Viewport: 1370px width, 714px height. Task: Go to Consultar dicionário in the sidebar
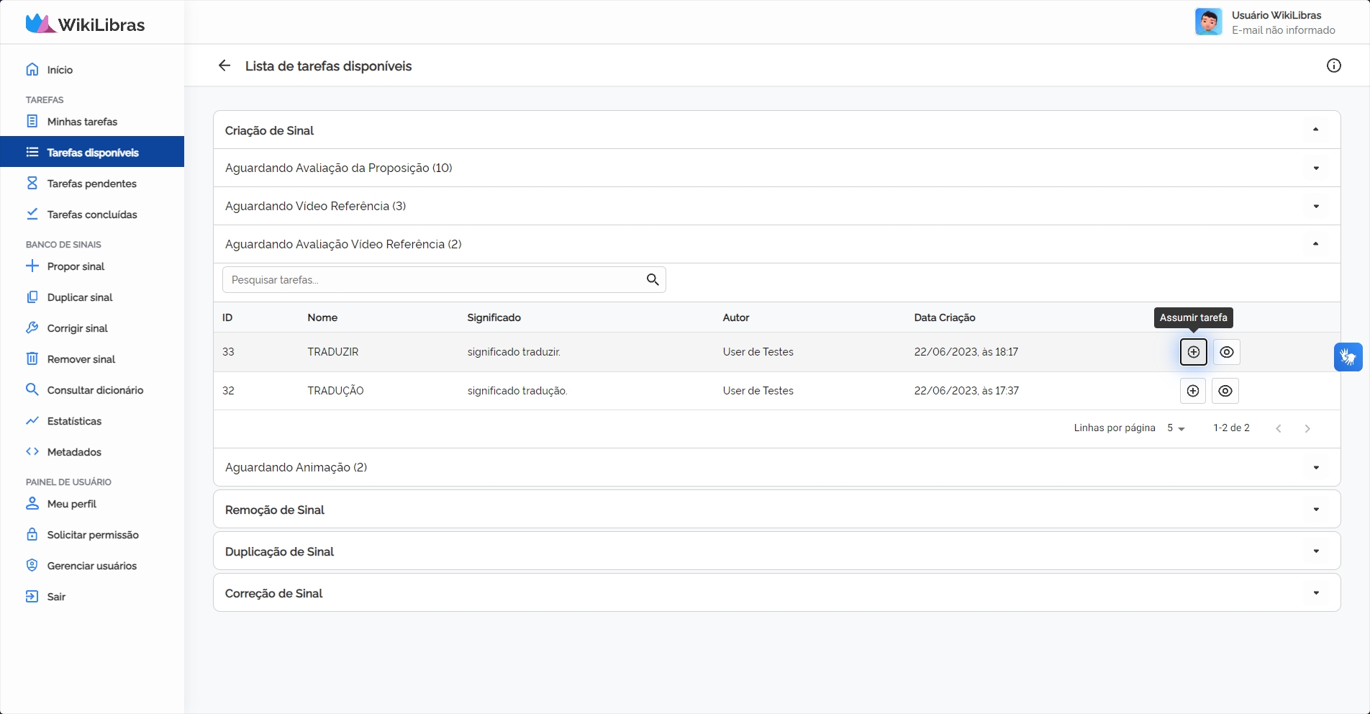click(95, 390)
